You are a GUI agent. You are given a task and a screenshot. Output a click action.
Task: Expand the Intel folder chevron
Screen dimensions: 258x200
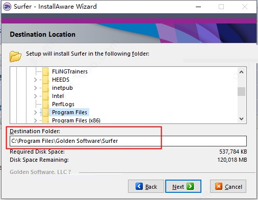click(35, 96)
